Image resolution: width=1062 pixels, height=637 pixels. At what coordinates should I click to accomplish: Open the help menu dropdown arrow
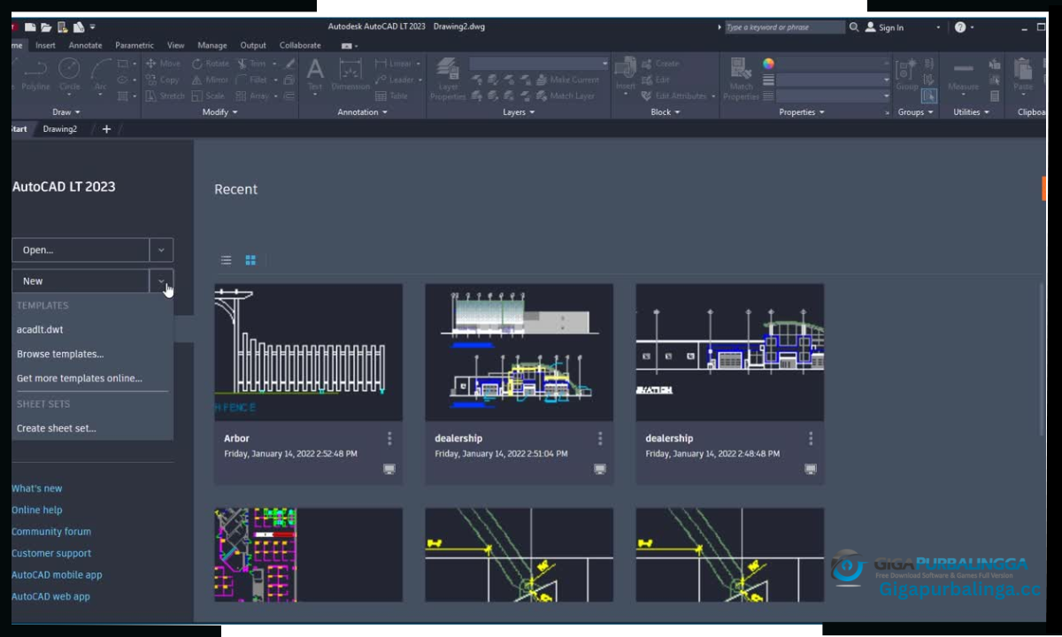972,27
